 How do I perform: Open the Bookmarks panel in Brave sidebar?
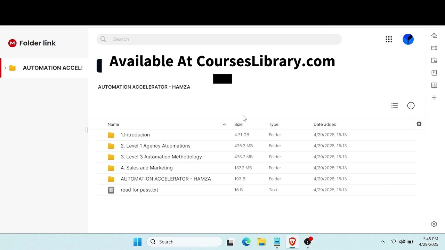tap(434, 73)
